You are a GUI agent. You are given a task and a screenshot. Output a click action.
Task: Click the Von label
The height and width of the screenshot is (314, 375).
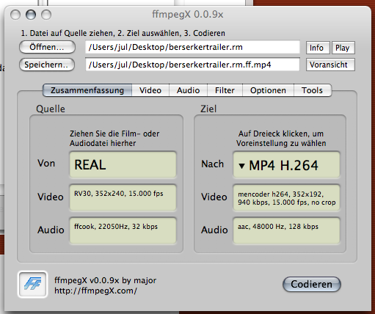point(46,163)
